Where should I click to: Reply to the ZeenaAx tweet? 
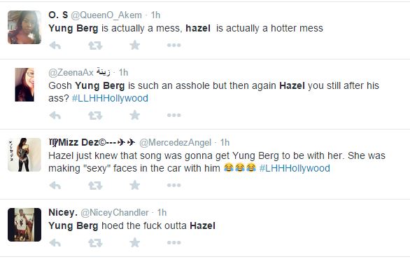55,116
